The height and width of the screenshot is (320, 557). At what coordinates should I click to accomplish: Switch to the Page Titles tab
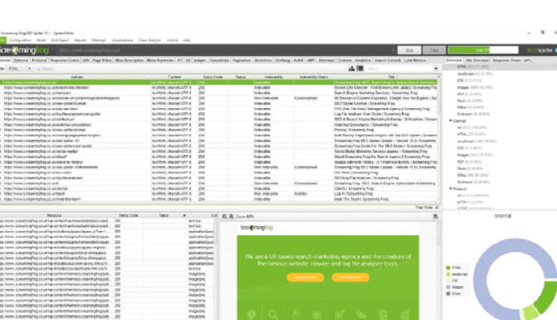pos(102,60)
